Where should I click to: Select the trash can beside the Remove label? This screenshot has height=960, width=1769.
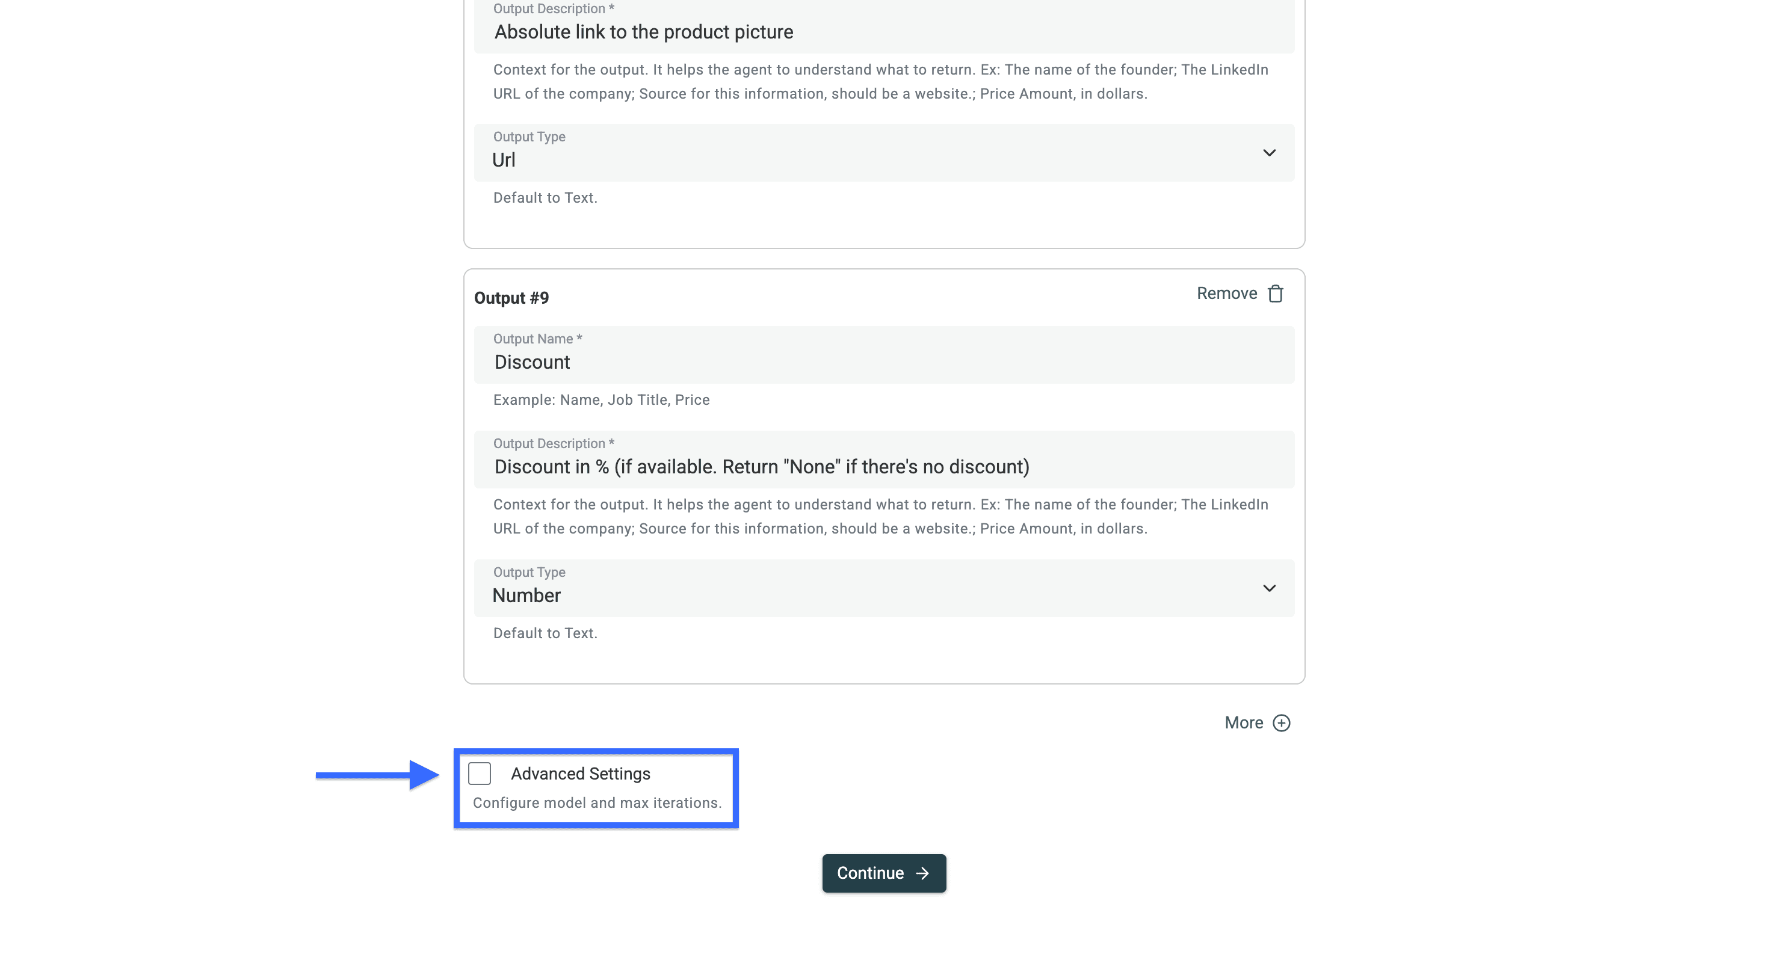click(1276, 293)
